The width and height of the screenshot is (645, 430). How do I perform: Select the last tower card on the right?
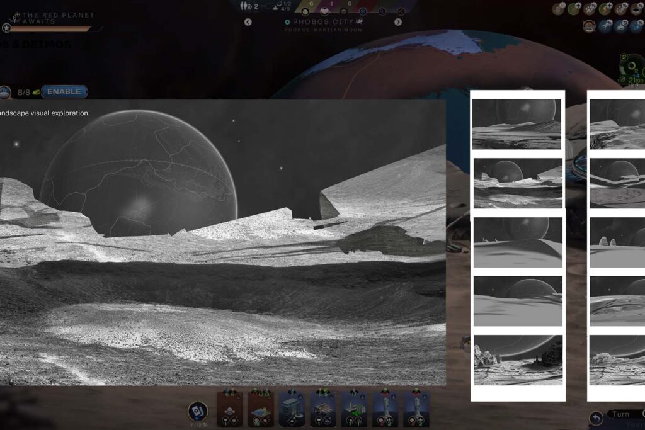coord(416,409)
